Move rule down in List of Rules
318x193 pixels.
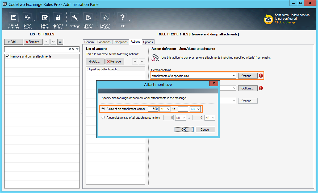[x=53, y=42]
